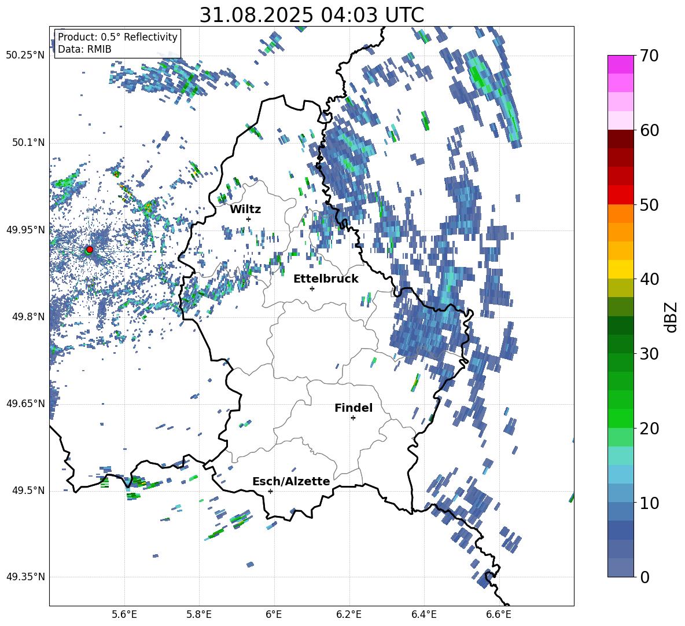
Task: Click the bright magenta top colorbar swatch
Action: click(620, 64)
